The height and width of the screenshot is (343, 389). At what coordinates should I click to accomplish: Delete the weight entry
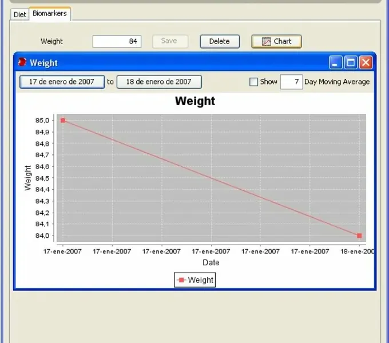pos(220,41)
